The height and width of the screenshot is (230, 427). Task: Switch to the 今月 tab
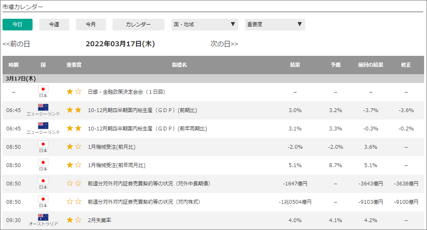[91, 25]
